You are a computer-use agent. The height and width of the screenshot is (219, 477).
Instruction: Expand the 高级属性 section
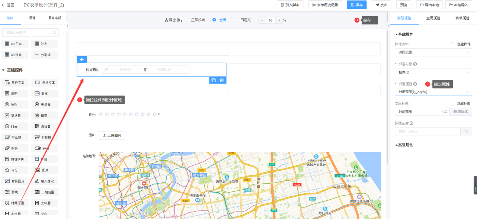[x=404, y=145]
